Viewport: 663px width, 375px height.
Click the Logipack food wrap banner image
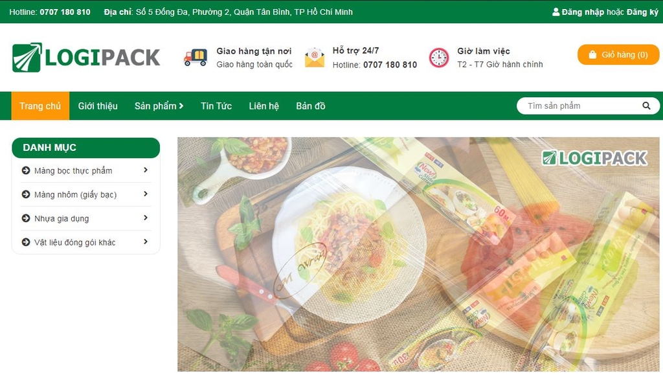pos(418,254)
